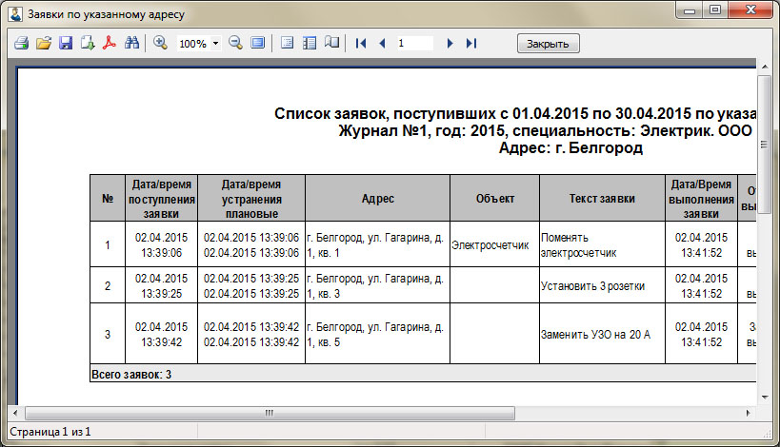Go to first page
The height and width of the screenshot is (447, 780).
tap(361, 43)
